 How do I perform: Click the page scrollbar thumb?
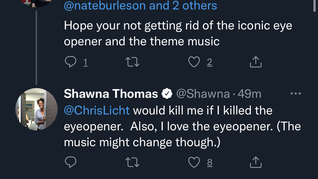(315, 6)
